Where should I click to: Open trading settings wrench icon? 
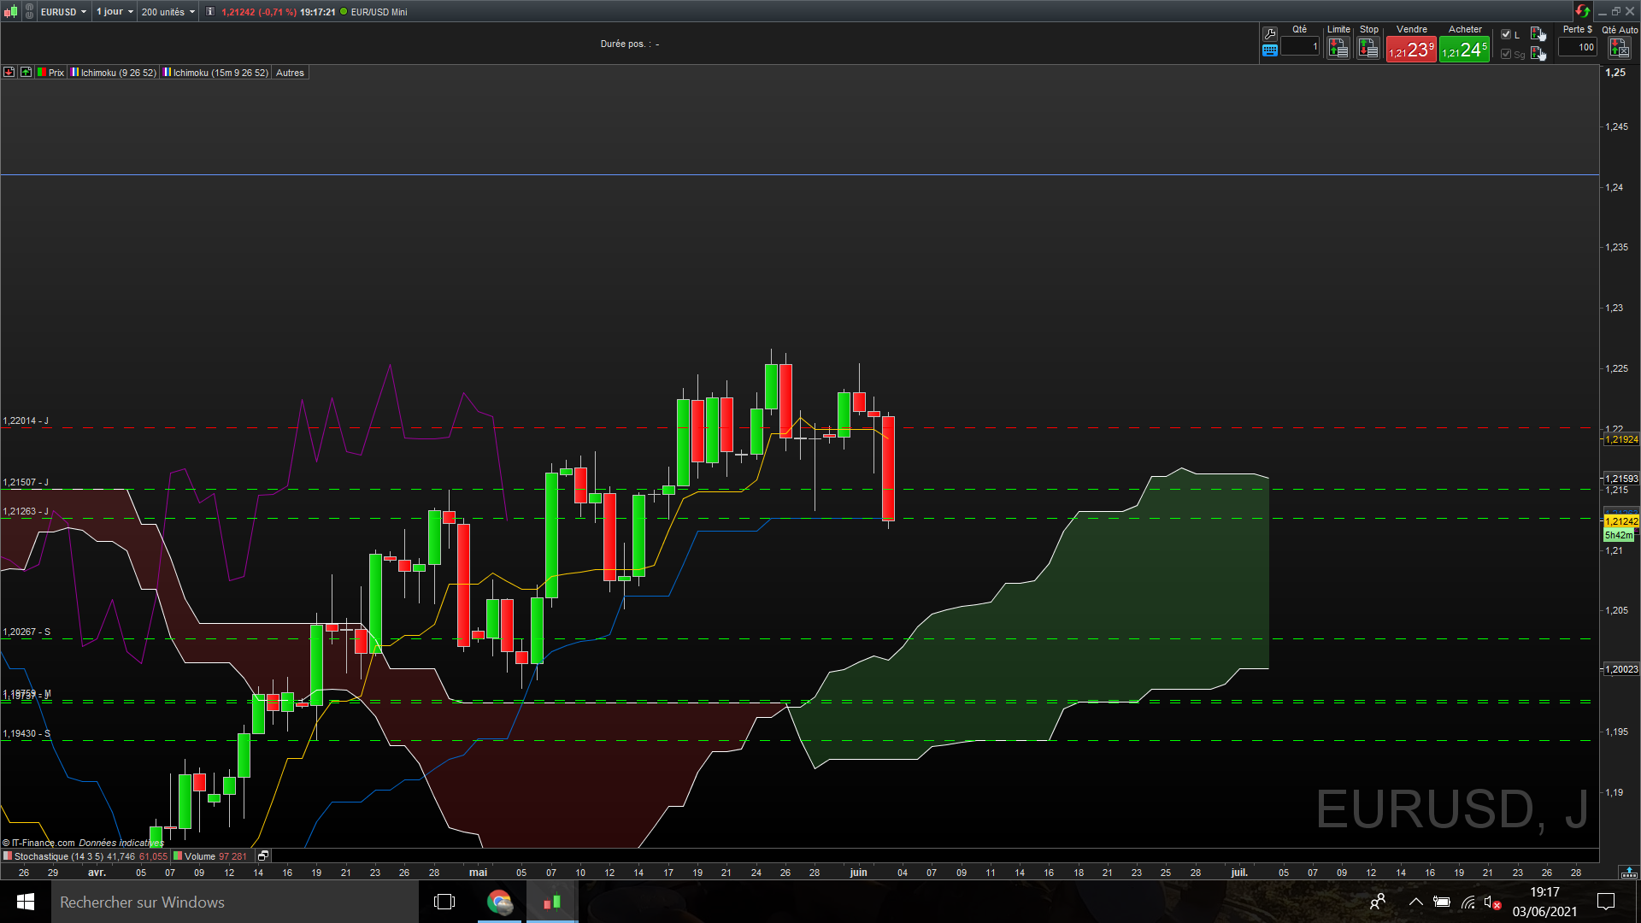point(1270,34)
